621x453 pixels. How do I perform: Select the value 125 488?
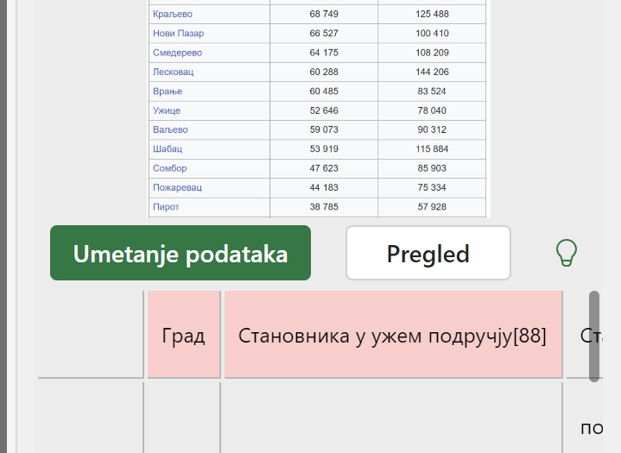click(x=432, y=15)
